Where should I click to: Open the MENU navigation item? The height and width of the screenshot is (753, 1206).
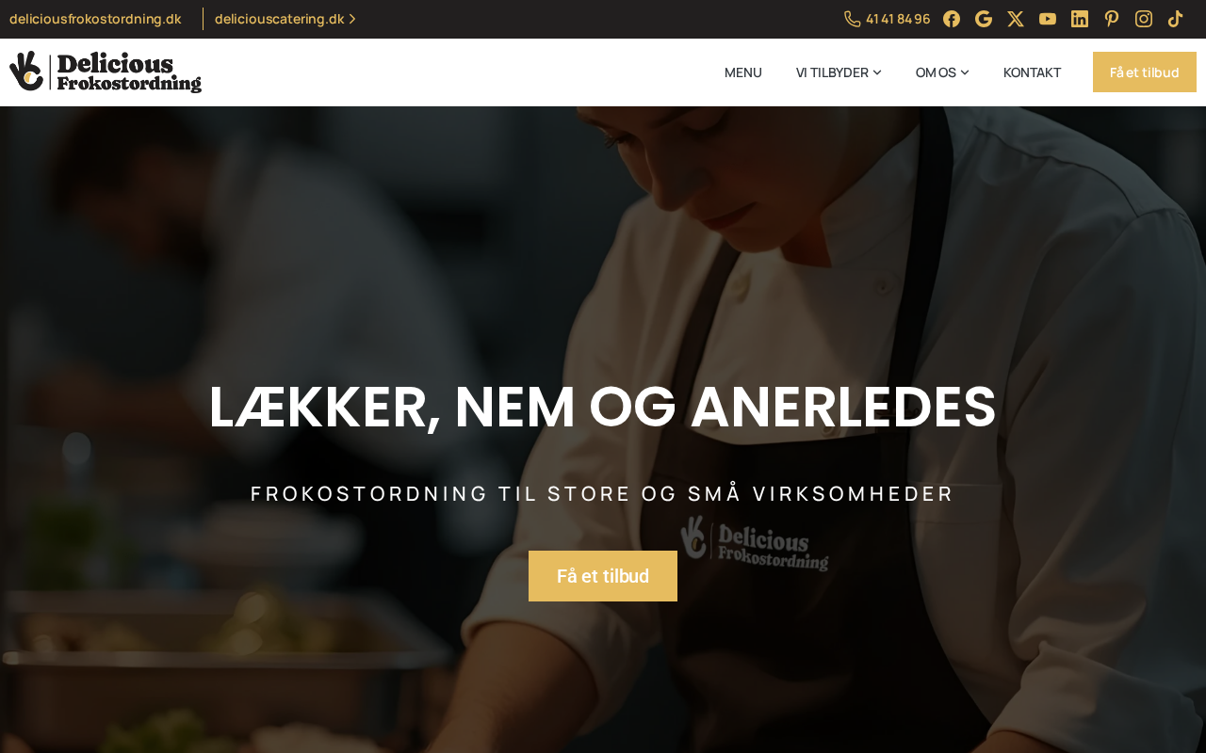743,72
